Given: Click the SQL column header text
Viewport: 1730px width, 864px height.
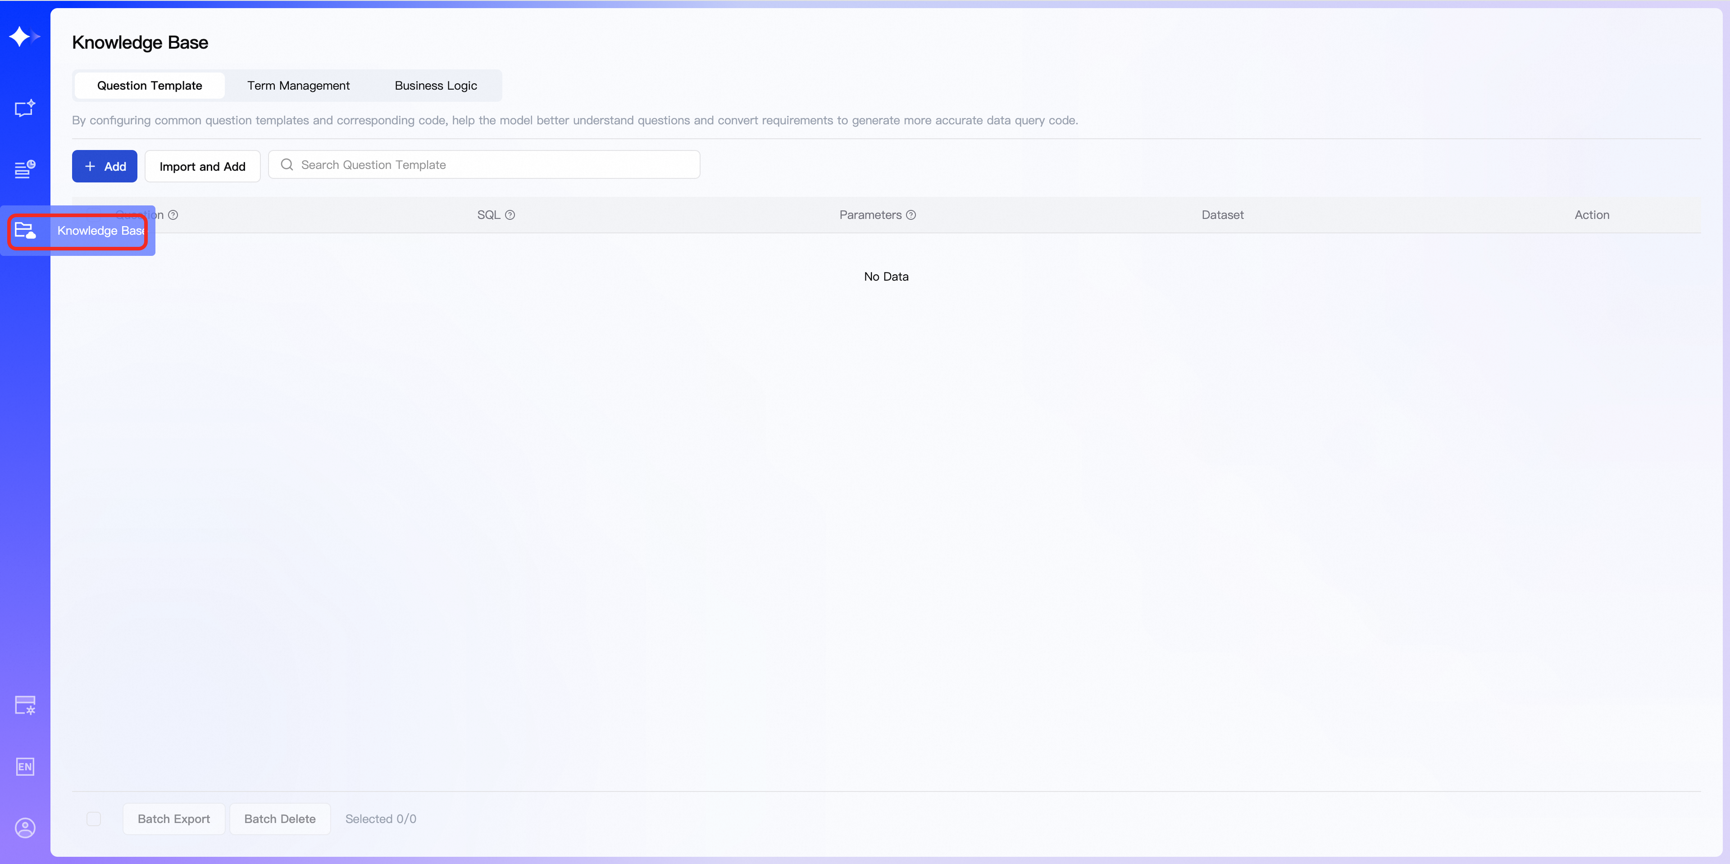Looking at the screenshot, I should 489,215.
